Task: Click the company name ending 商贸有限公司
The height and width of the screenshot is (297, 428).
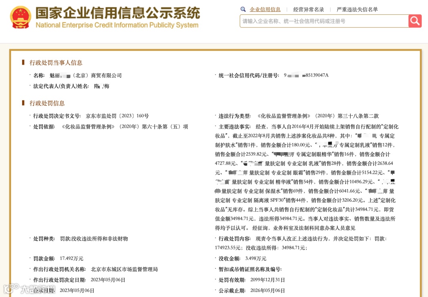Action: (x=86, y=76)
